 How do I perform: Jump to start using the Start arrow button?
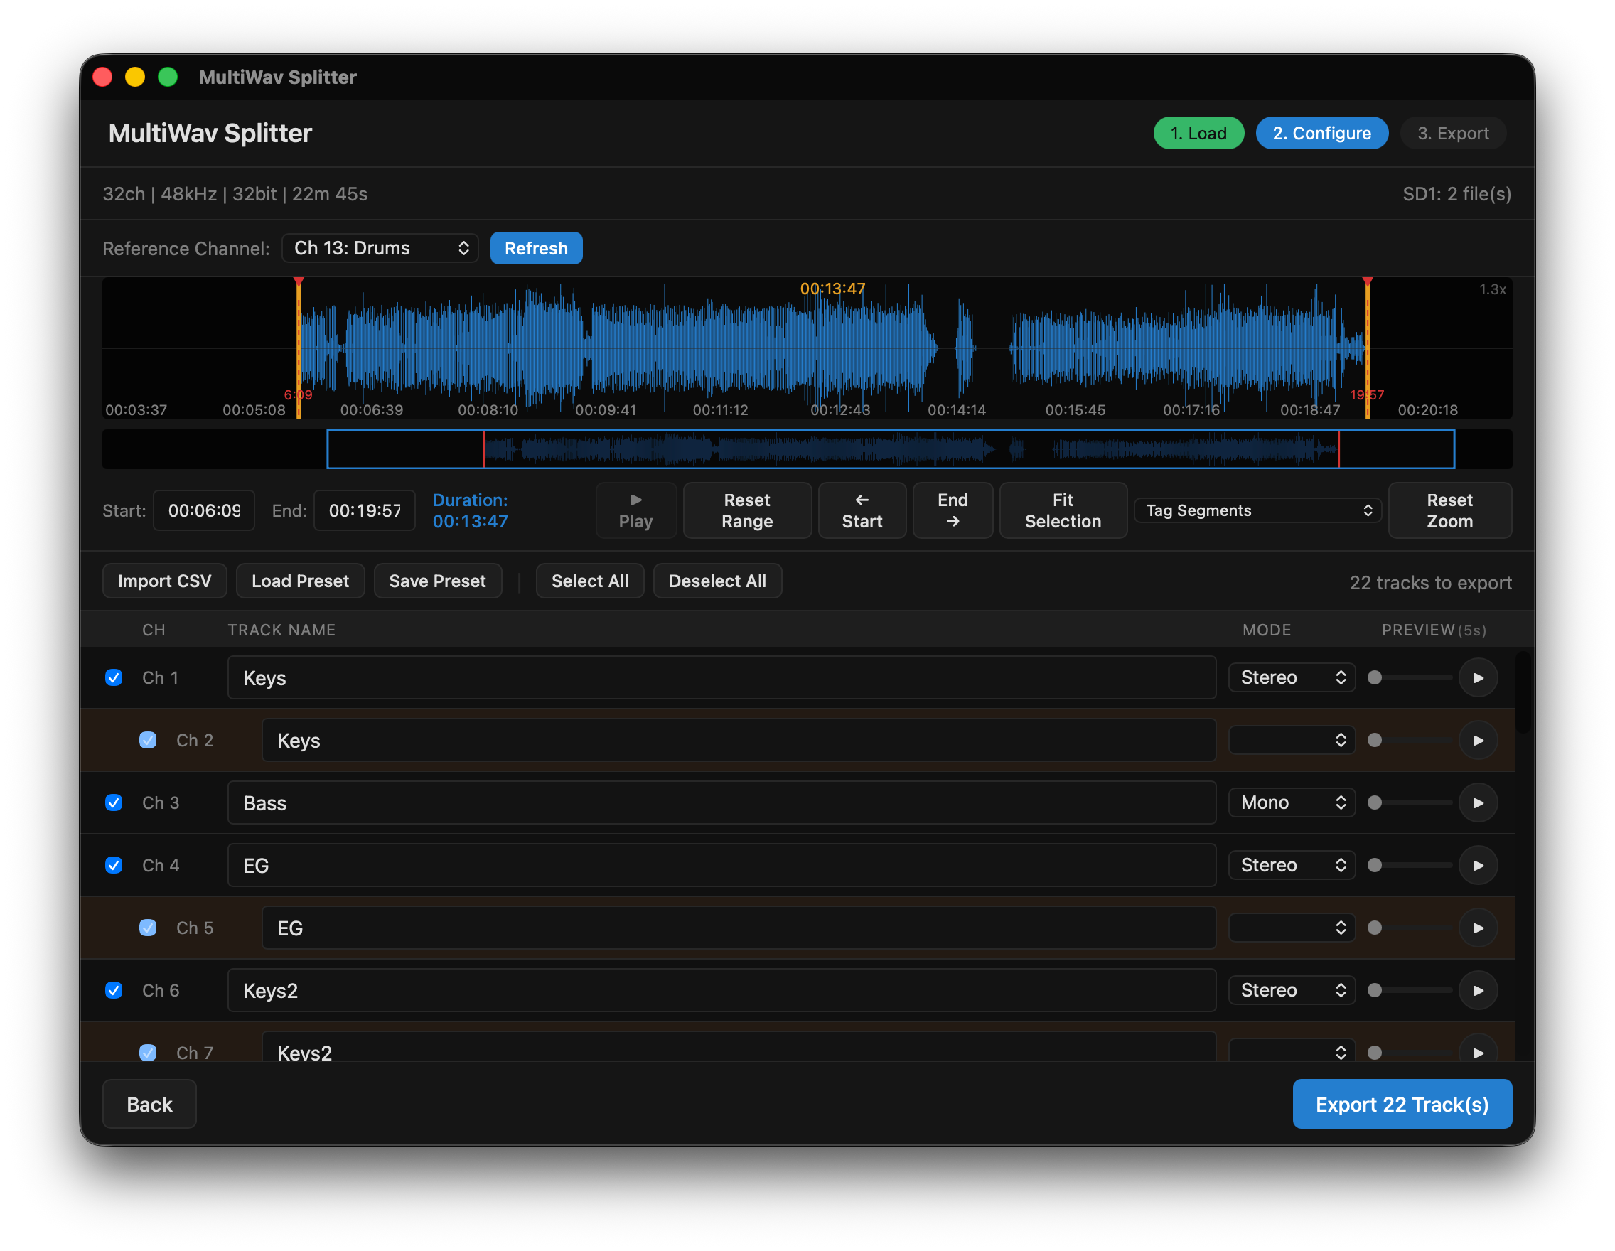click(x=862, y=510)
